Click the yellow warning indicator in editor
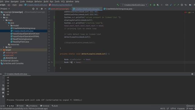The height and width of the screenshot is (110, 195). 190,13
